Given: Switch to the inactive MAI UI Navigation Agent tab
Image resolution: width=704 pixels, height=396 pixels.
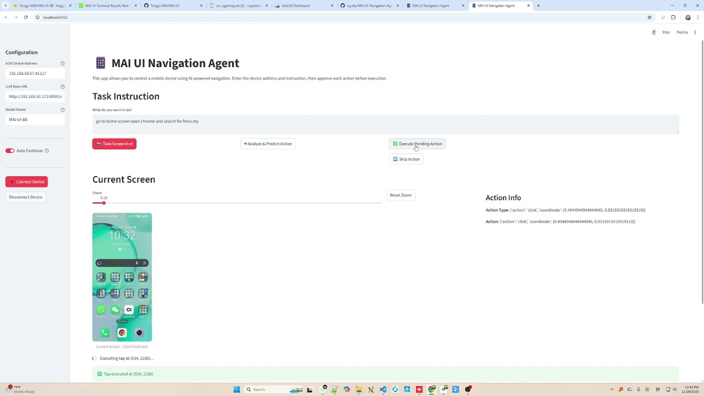Looking at the screenshot, I should click(x=435, y=5).
